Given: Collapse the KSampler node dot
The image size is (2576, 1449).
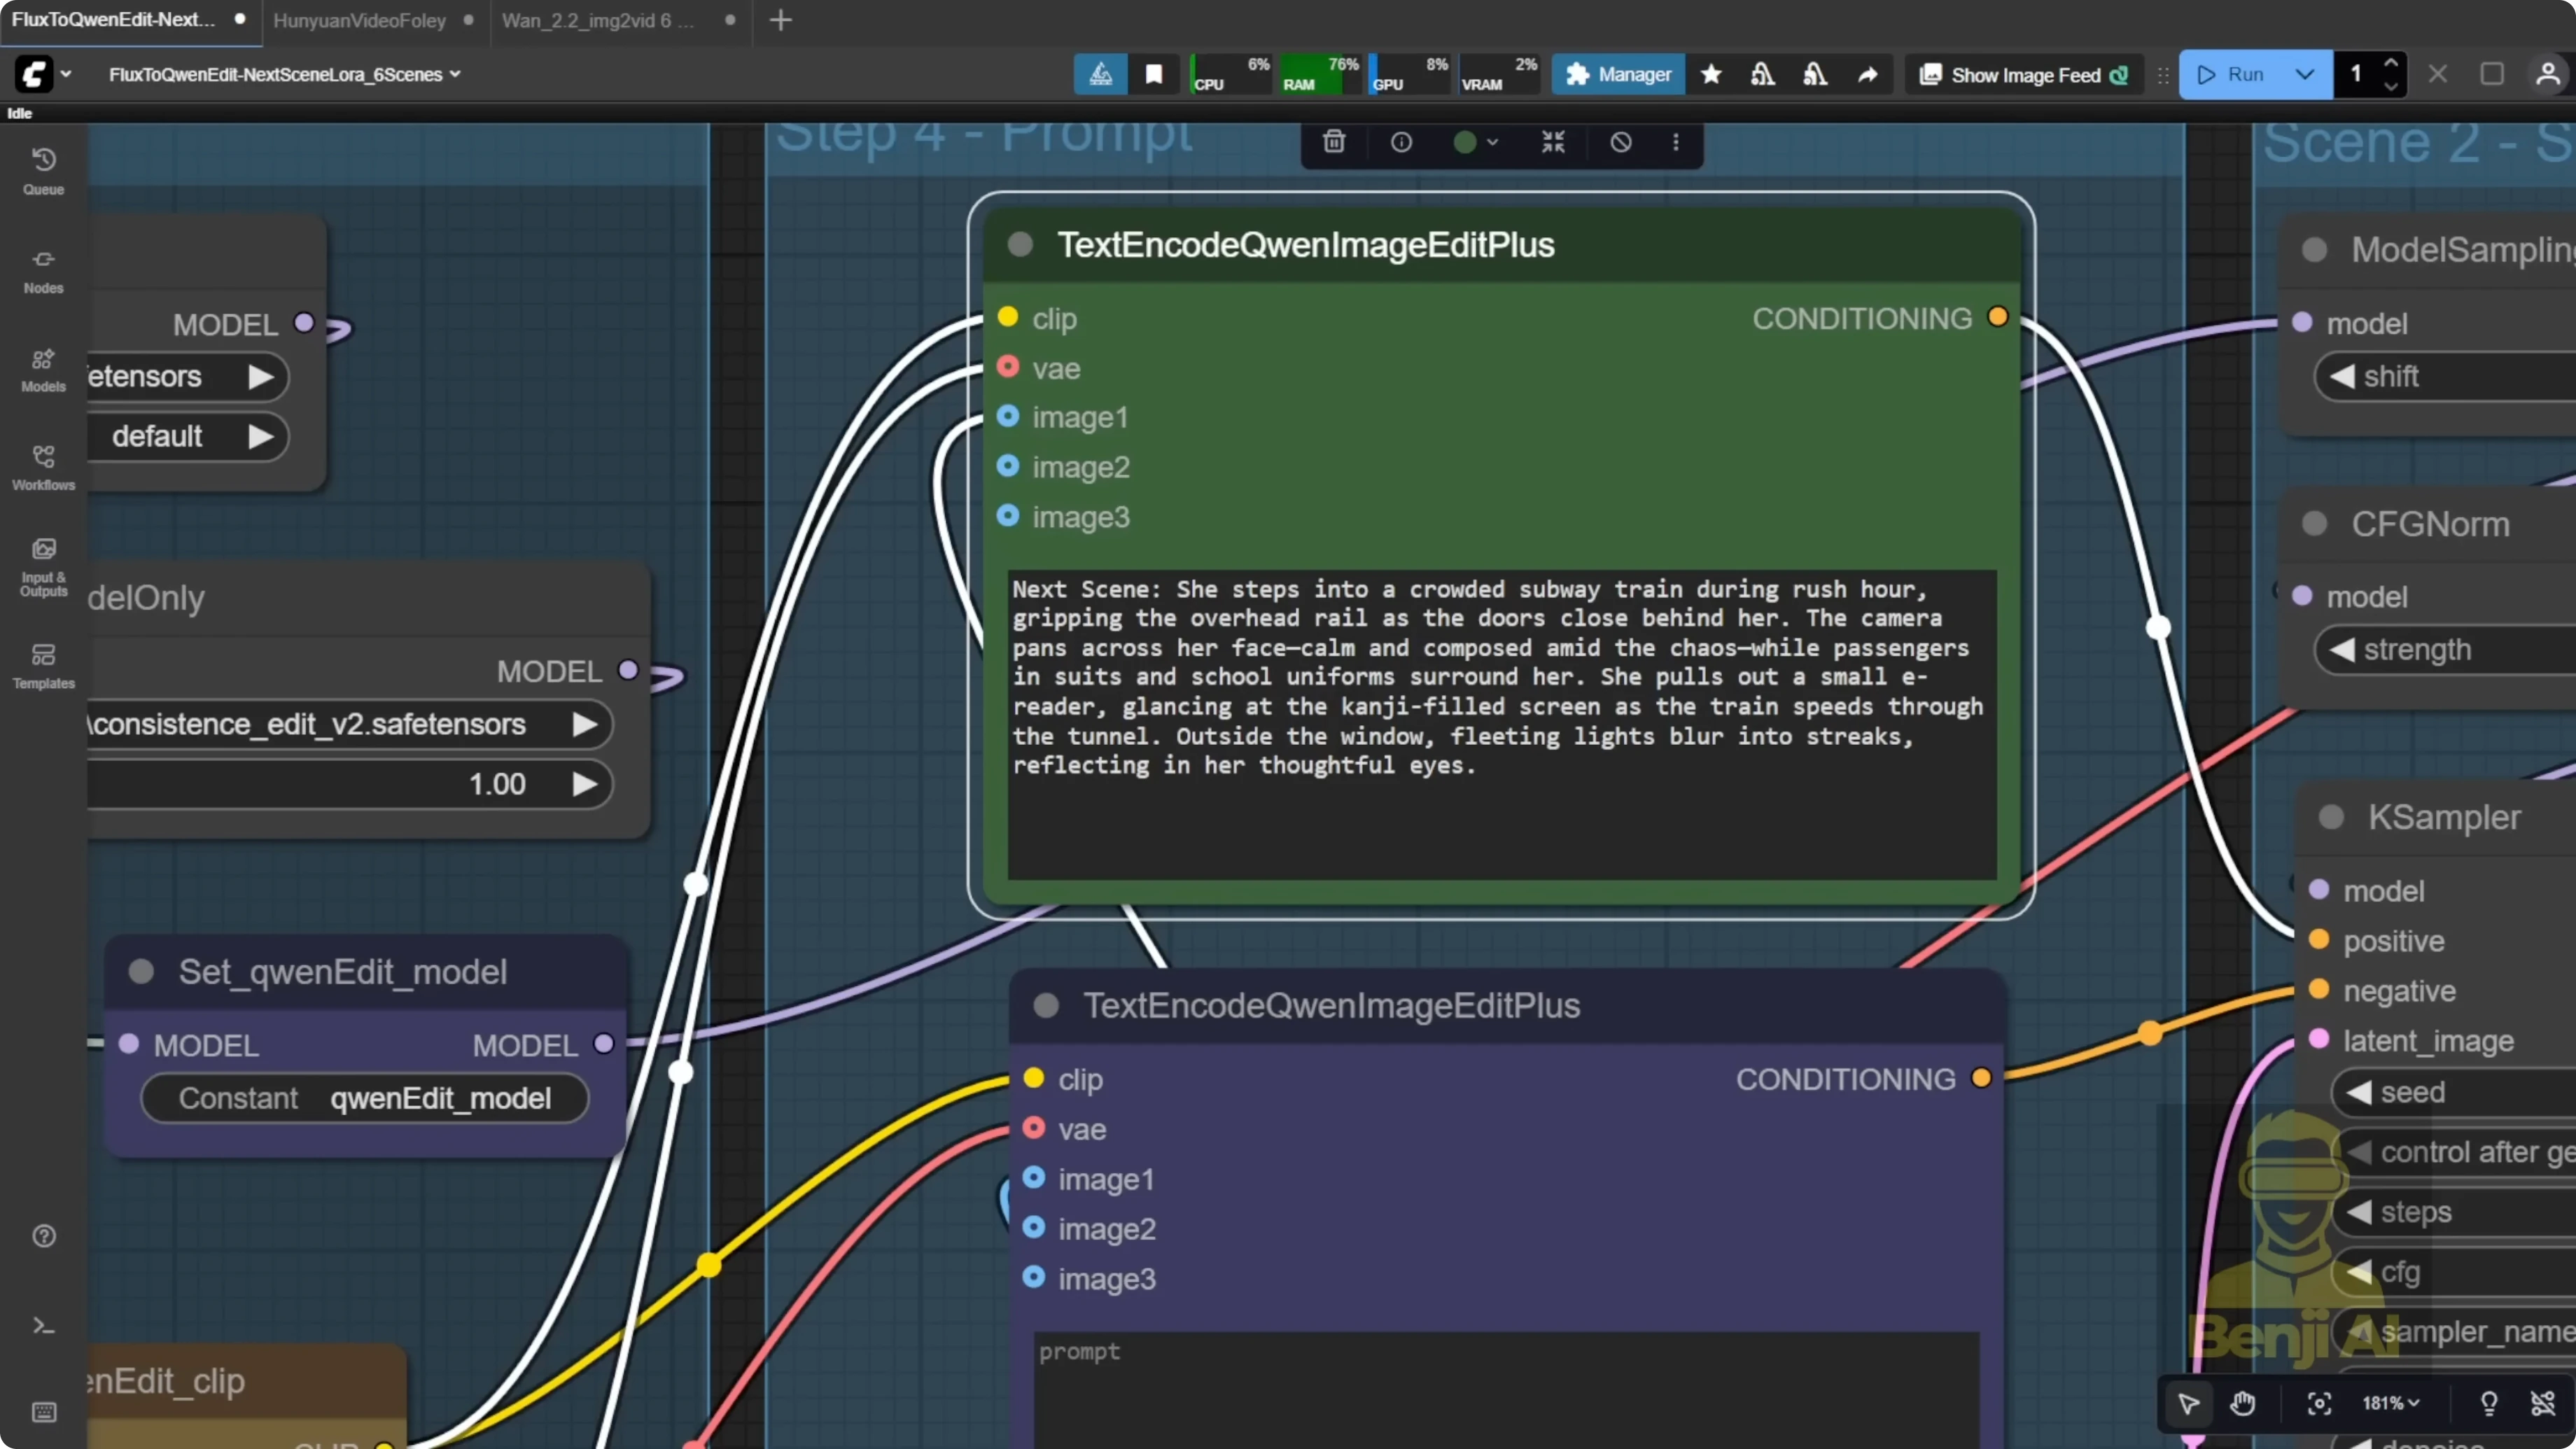Looking at the screenshot, I should point(2331,817).
